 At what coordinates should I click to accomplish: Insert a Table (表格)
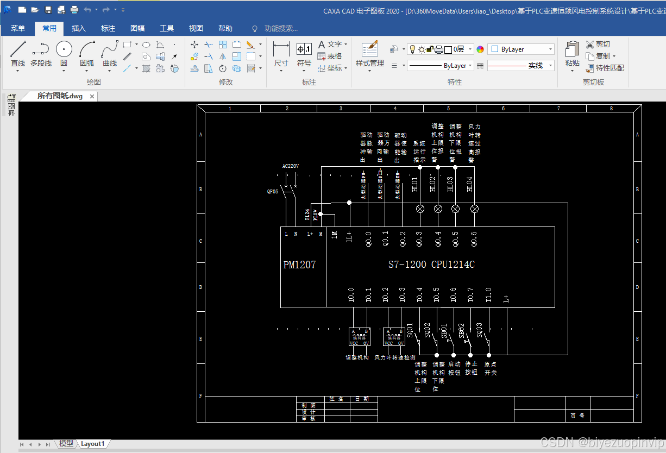[330, 56]
